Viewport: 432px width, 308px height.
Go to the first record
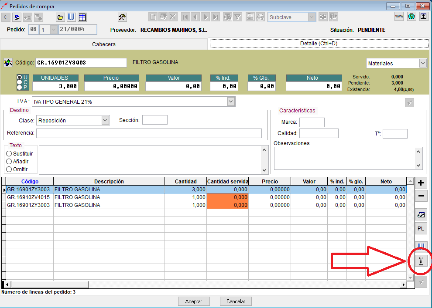185,17
